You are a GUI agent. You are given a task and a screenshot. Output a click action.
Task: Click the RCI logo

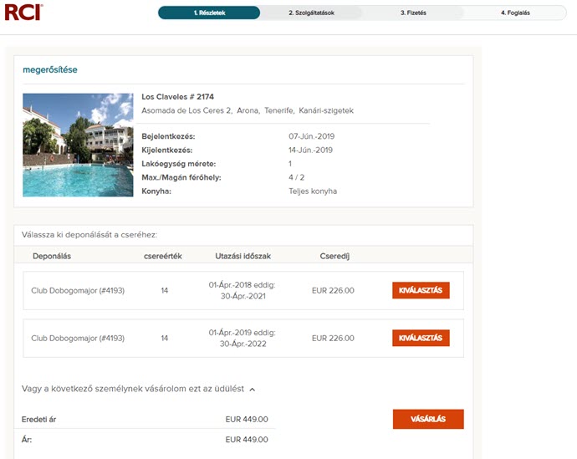tap(24, 13)
